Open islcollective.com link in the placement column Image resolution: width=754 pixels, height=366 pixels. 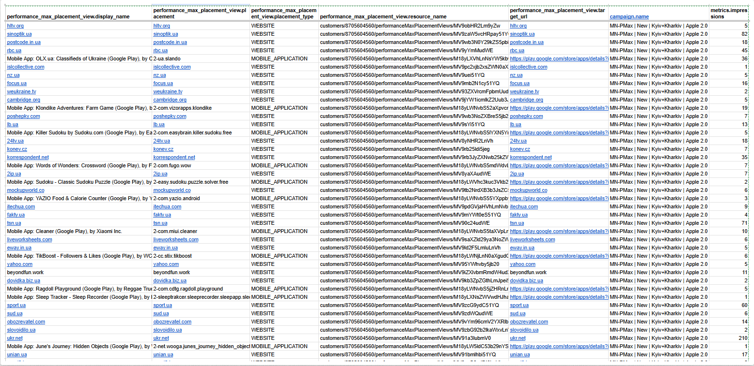[172, 67]
